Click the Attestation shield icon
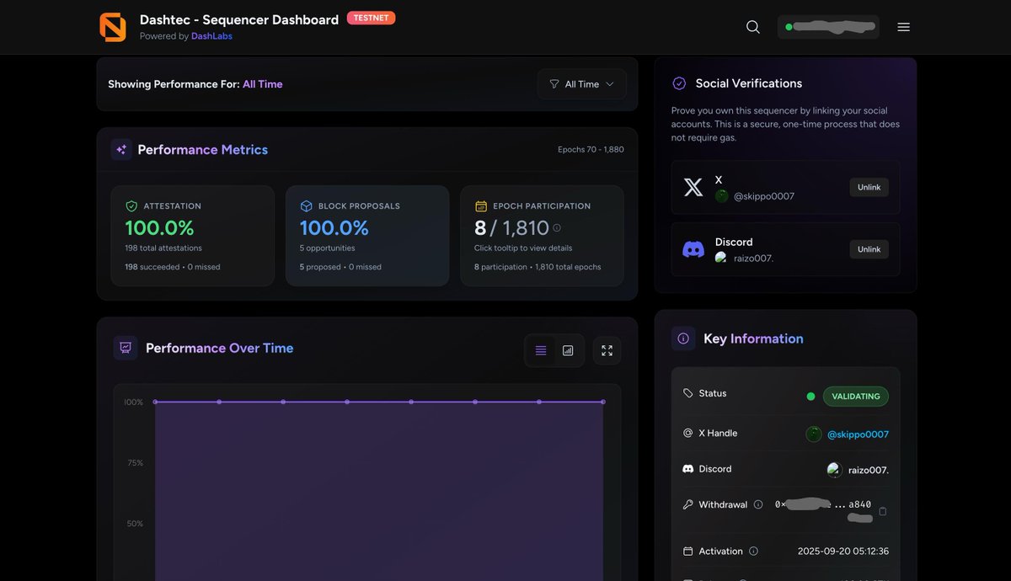Screen dimensions: 1011x581 [131, 205]
